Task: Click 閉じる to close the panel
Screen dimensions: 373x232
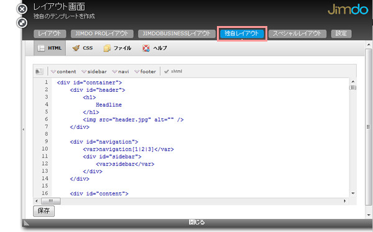Action: (196, 222)
